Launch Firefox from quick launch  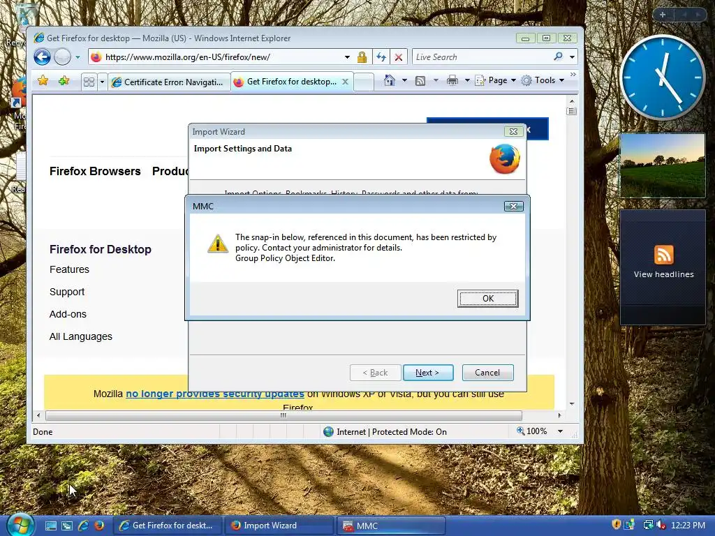tap(99, 526)
